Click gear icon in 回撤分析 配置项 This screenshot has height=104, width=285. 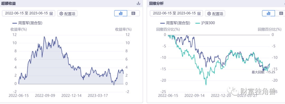pos(209,14)
